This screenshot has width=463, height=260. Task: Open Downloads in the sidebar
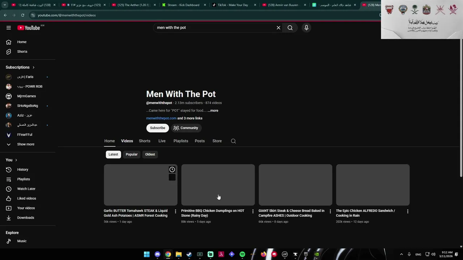click(x=27, y=217)
